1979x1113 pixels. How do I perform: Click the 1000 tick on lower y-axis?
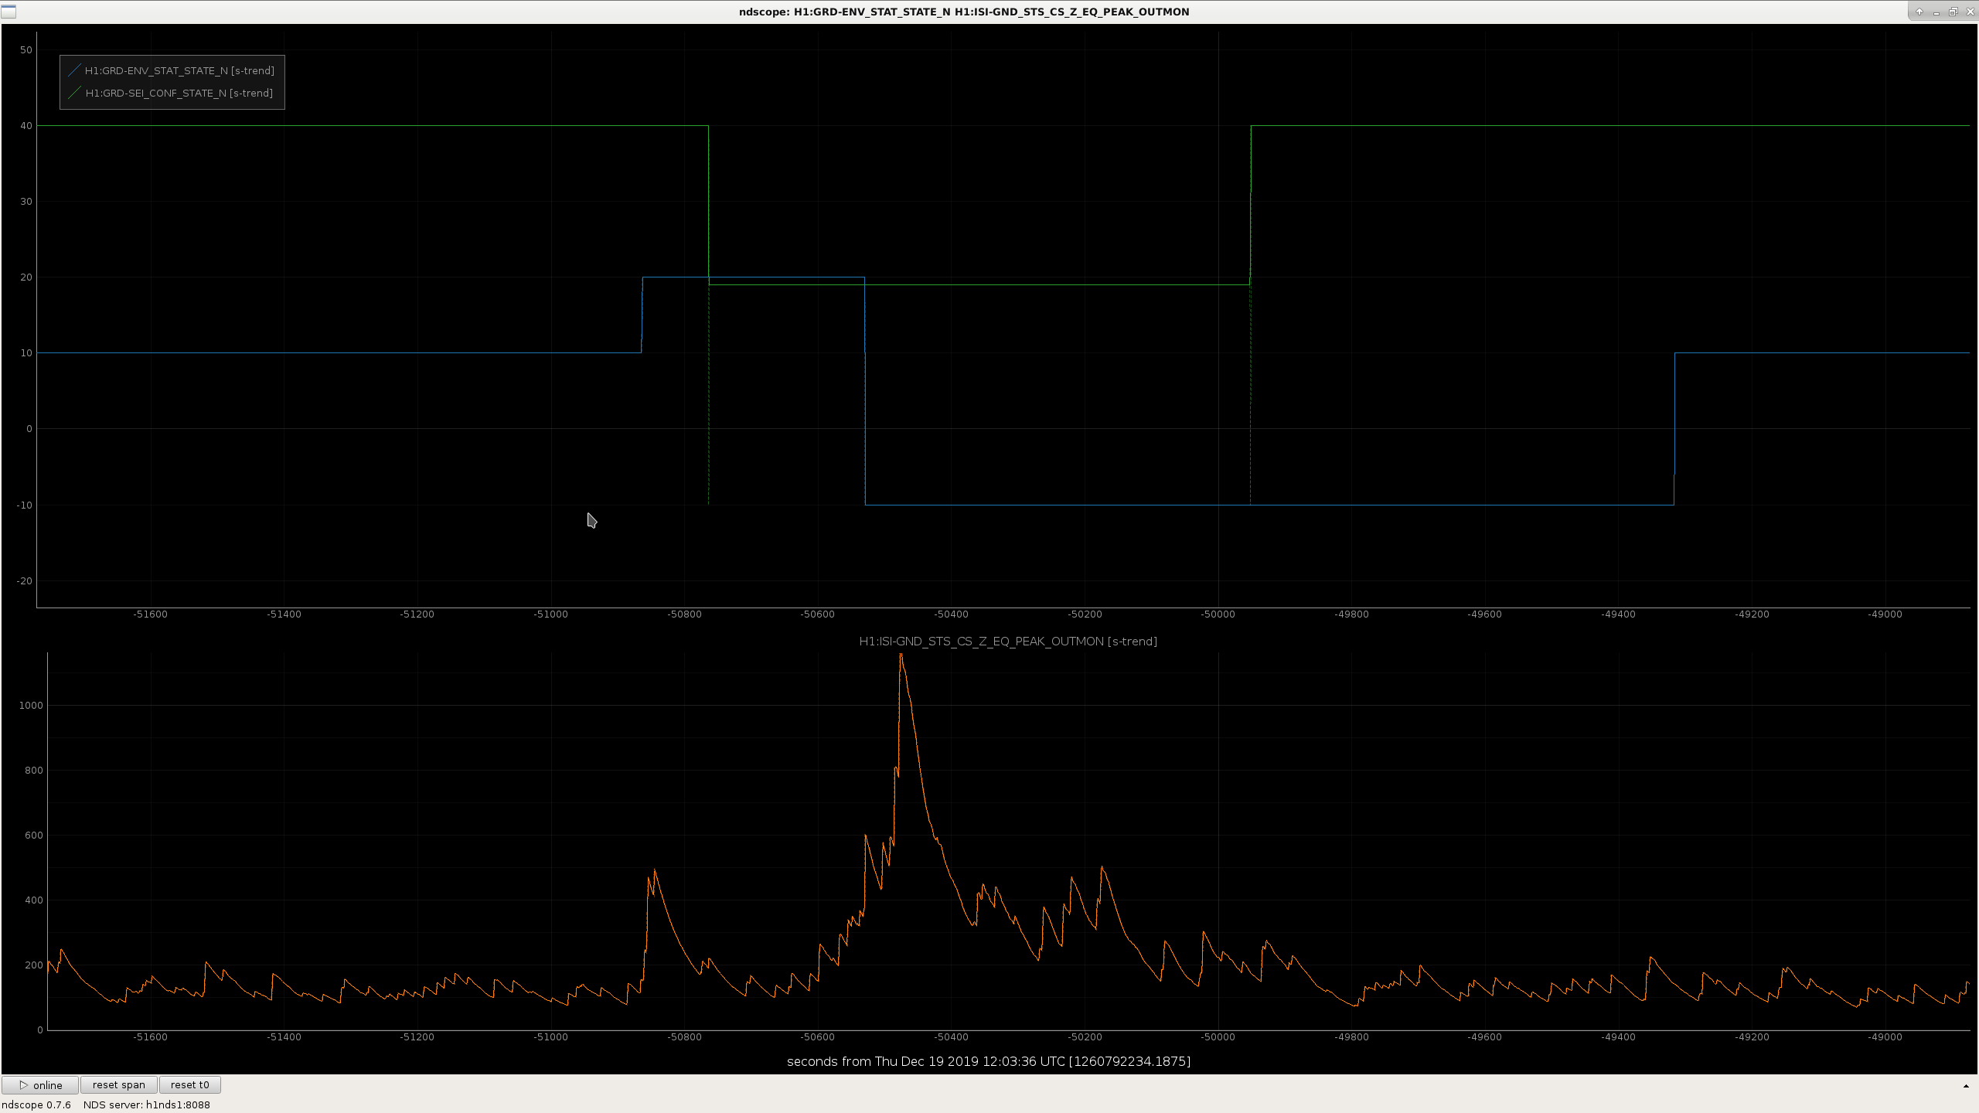click(31, 705)
